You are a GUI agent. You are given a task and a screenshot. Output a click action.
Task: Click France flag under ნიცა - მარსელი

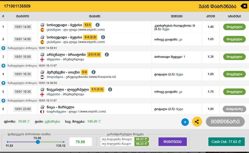click(42, 112)
